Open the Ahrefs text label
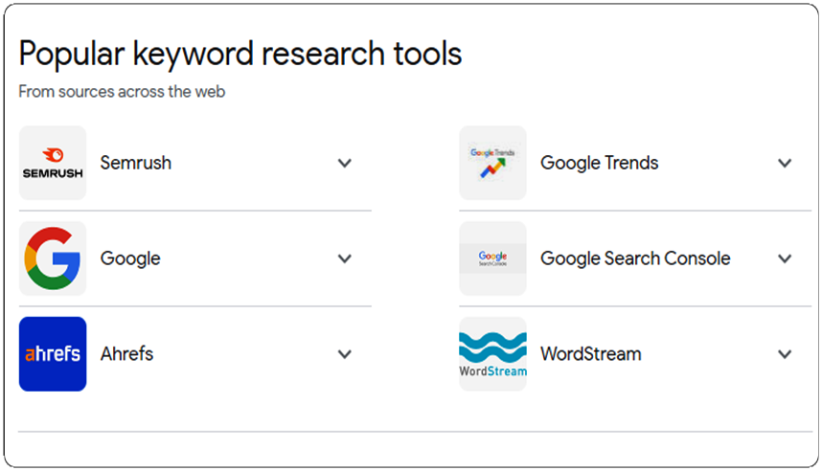The width and height of the screenshot is (822, 471). pos(126,354)
